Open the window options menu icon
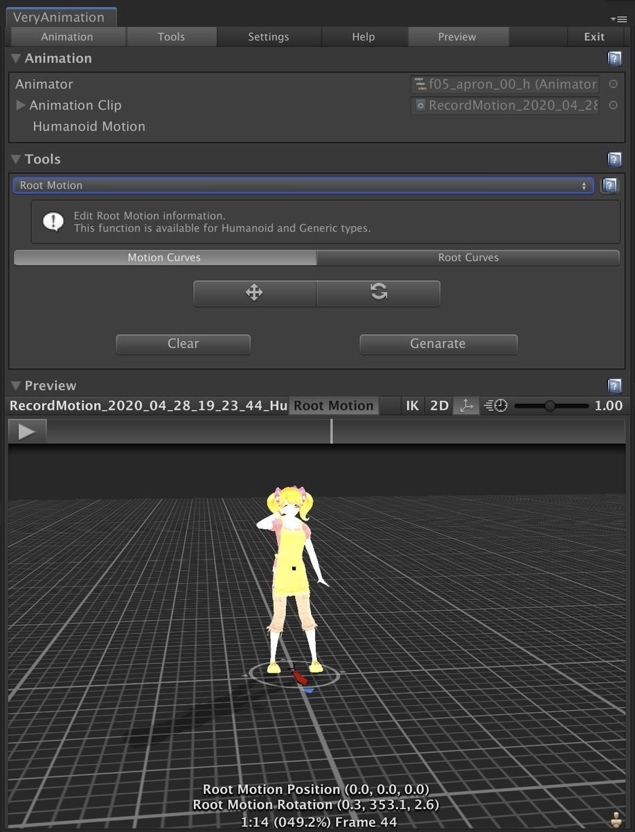The width and height of the screenshot is (635, 832). (x=618, y=19)
